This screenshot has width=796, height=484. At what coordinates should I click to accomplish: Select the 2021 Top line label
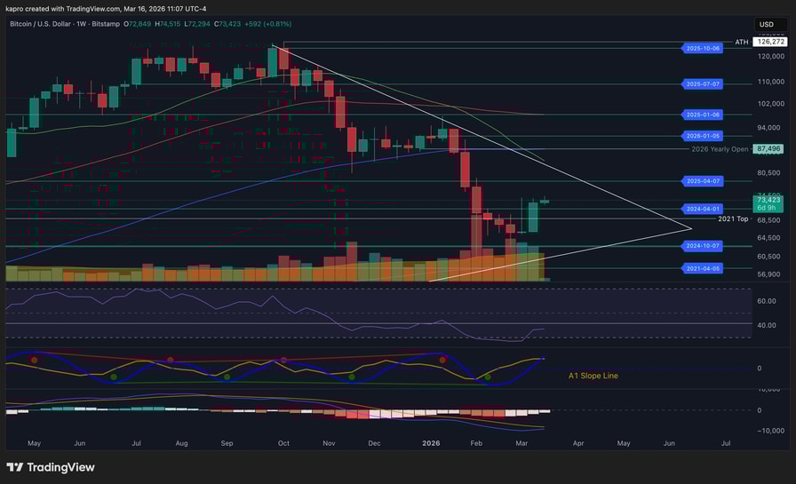[x=733, y=218]
